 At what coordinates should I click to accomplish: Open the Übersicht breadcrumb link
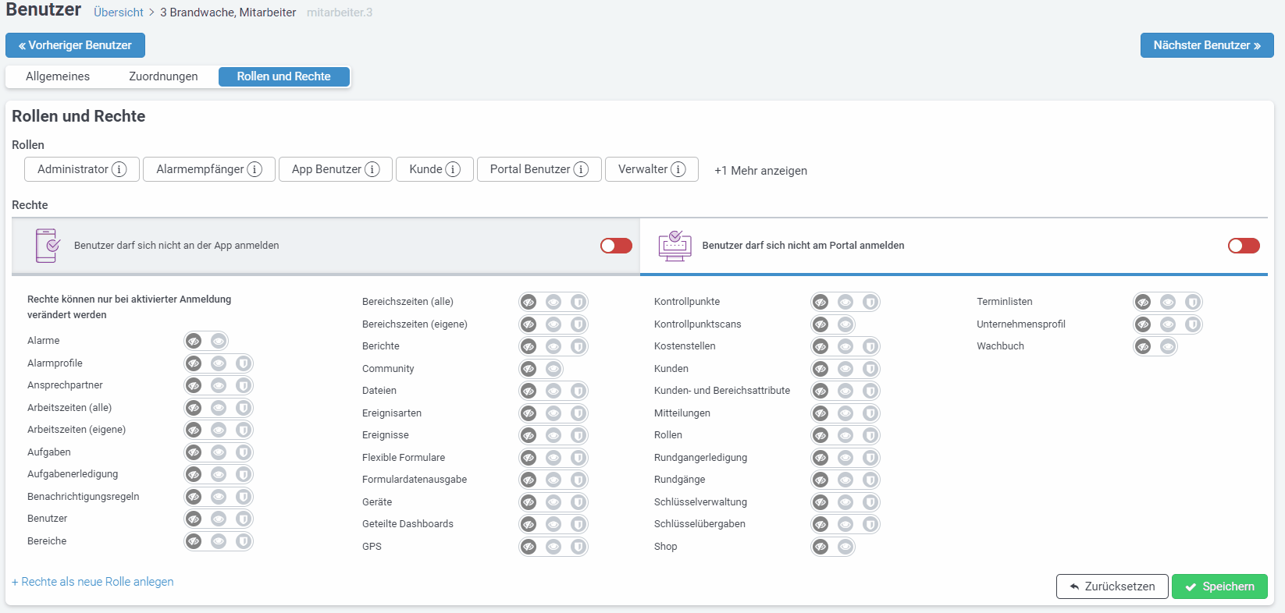point(119,12)
